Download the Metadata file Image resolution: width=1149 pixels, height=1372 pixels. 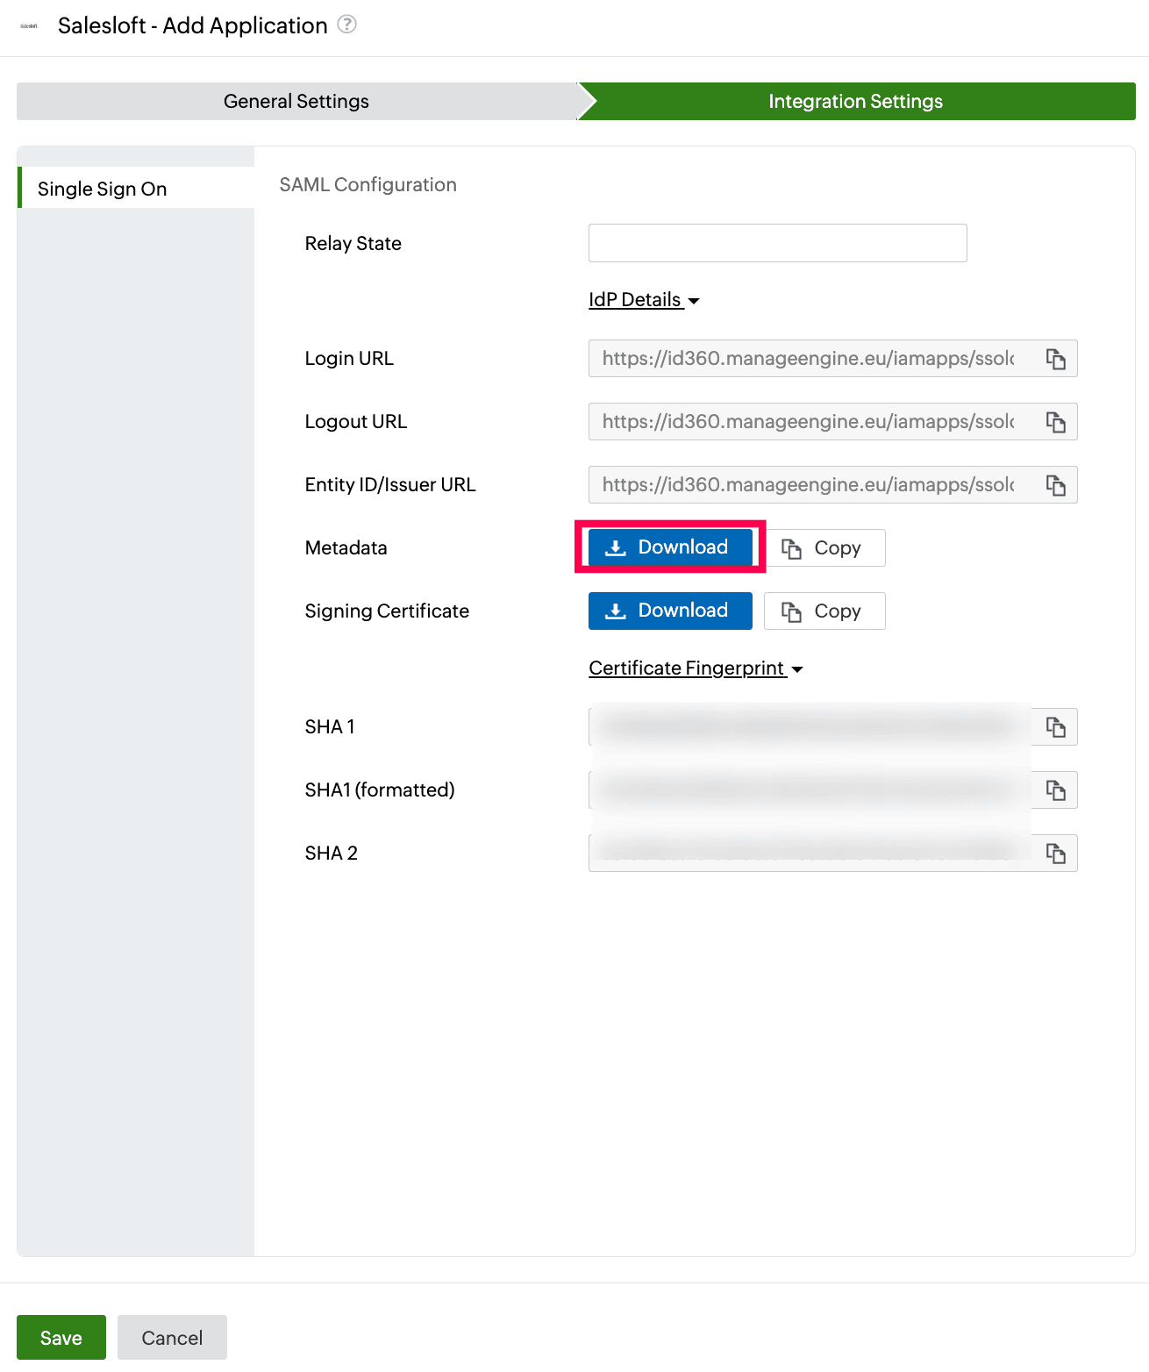pos(669,547)
